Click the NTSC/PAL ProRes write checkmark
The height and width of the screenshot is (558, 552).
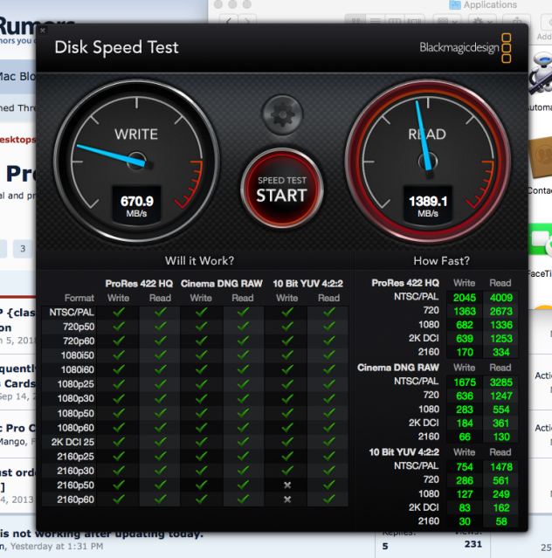click(x=119, y=312)
